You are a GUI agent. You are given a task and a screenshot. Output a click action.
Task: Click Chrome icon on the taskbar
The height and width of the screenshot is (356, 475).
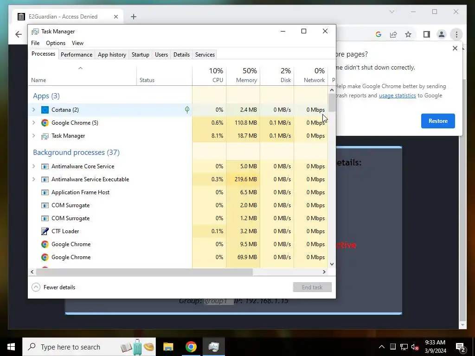click(x=191, y=347)
